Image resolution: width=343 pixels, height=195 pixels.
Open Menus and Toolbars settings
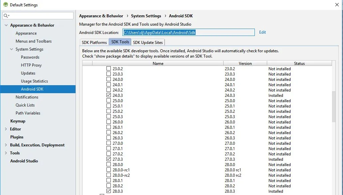(34, 41)
